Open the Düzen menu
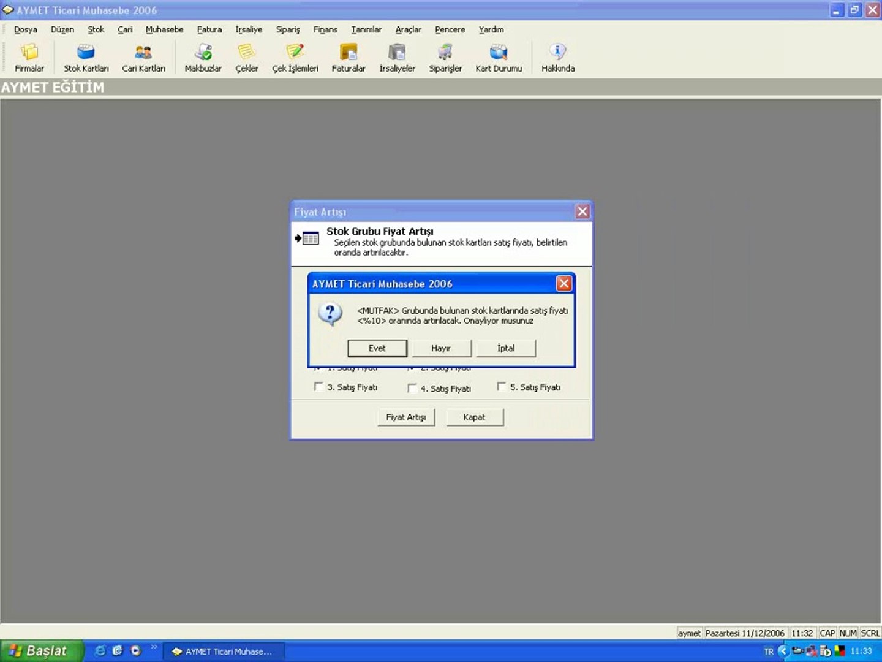This screenshot has height=662, width=882. 62,29
